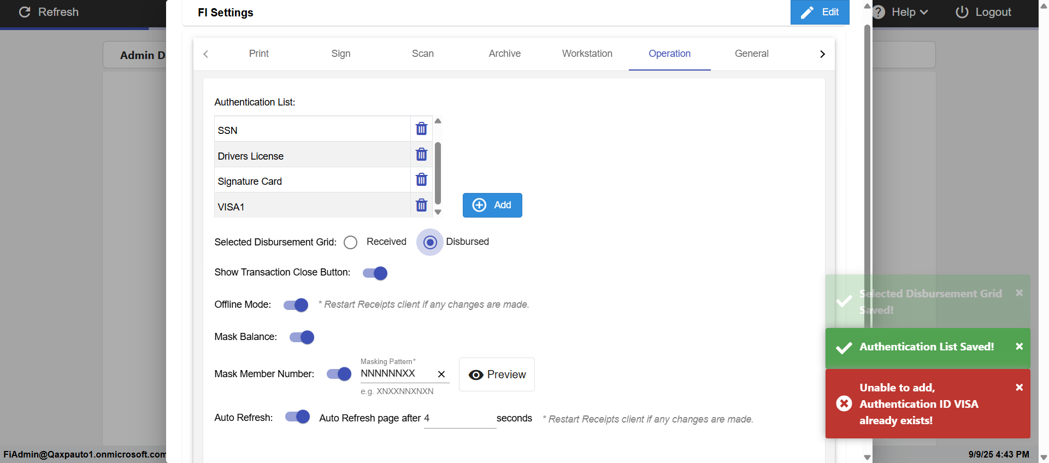This screenshot has width=1049, height=463.
Task: Dismiss the 'Unable to add' error notification
Action: tap(1019, 388)
